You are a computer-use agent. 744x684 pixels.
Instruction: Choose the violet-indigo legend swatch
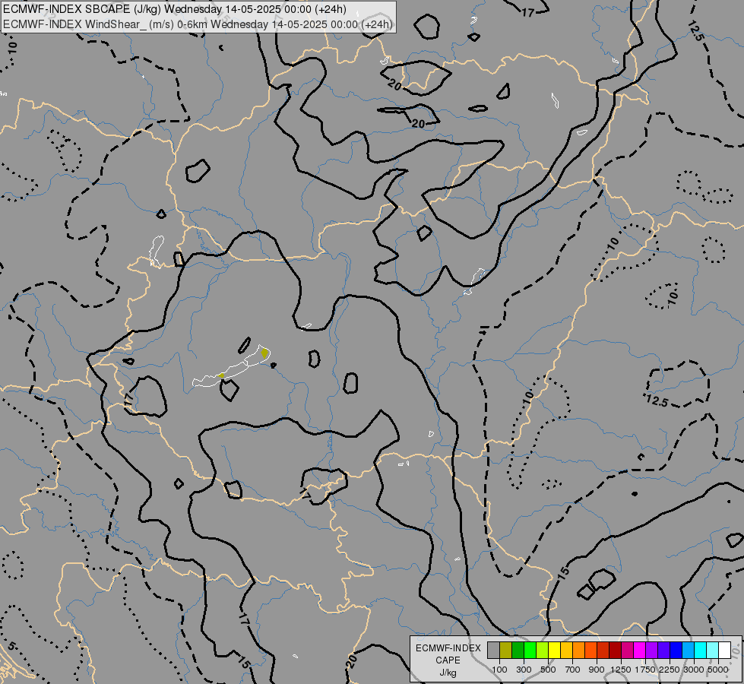663,651
